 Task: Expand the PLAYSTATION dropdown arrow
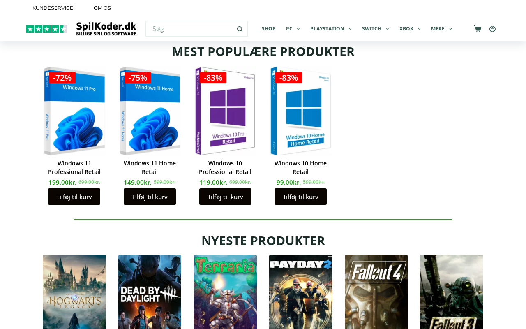(350, 29)
